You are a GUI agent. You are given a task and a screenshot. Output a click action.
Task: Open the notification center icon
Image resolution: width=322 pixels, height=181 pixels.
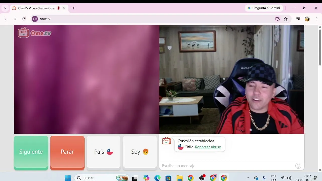(315, 178)
